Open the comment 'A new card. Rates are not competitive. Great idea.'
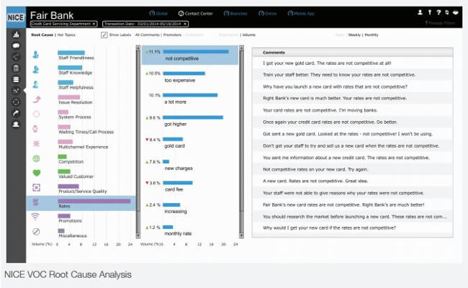468x288 pixels. pyautogui.click(x=353, y=181)
